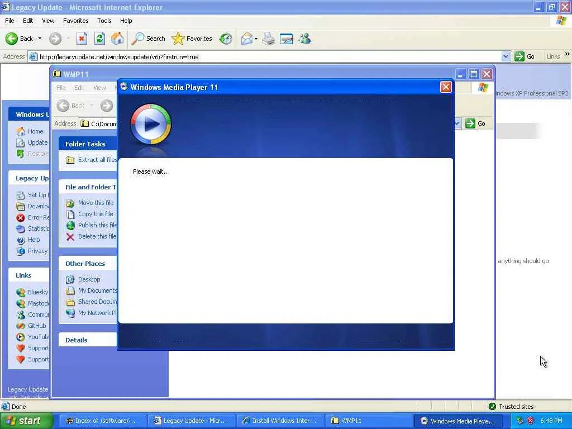Open the Tools menu in Internet Explorer
The height and width of the screenshot is (429, 572).
click(x=104, y=21)
